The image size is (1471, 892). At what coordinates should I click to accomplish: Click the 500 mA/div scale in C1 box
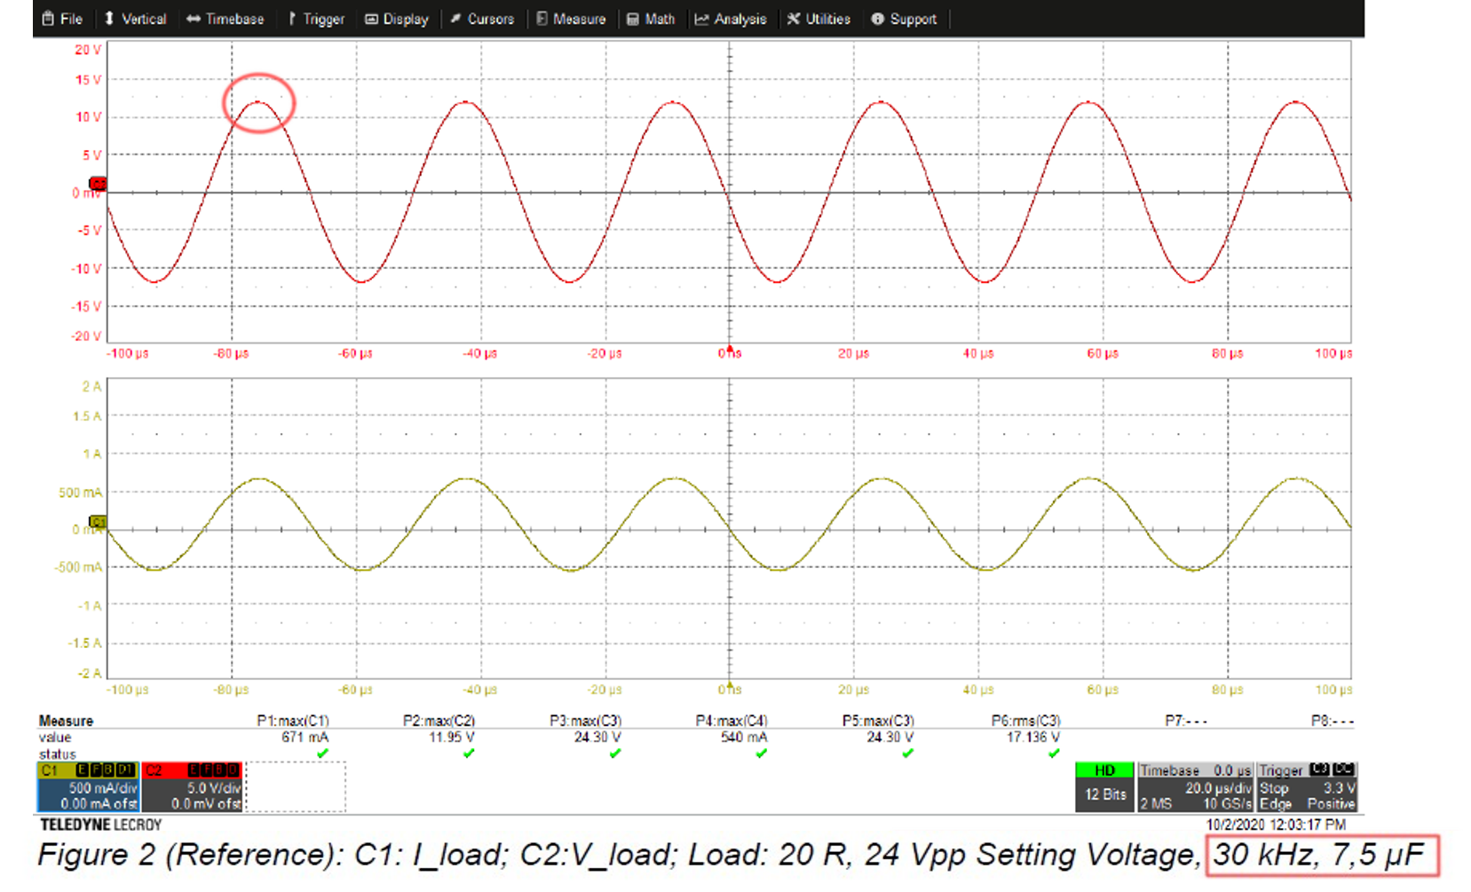(103, 788)
